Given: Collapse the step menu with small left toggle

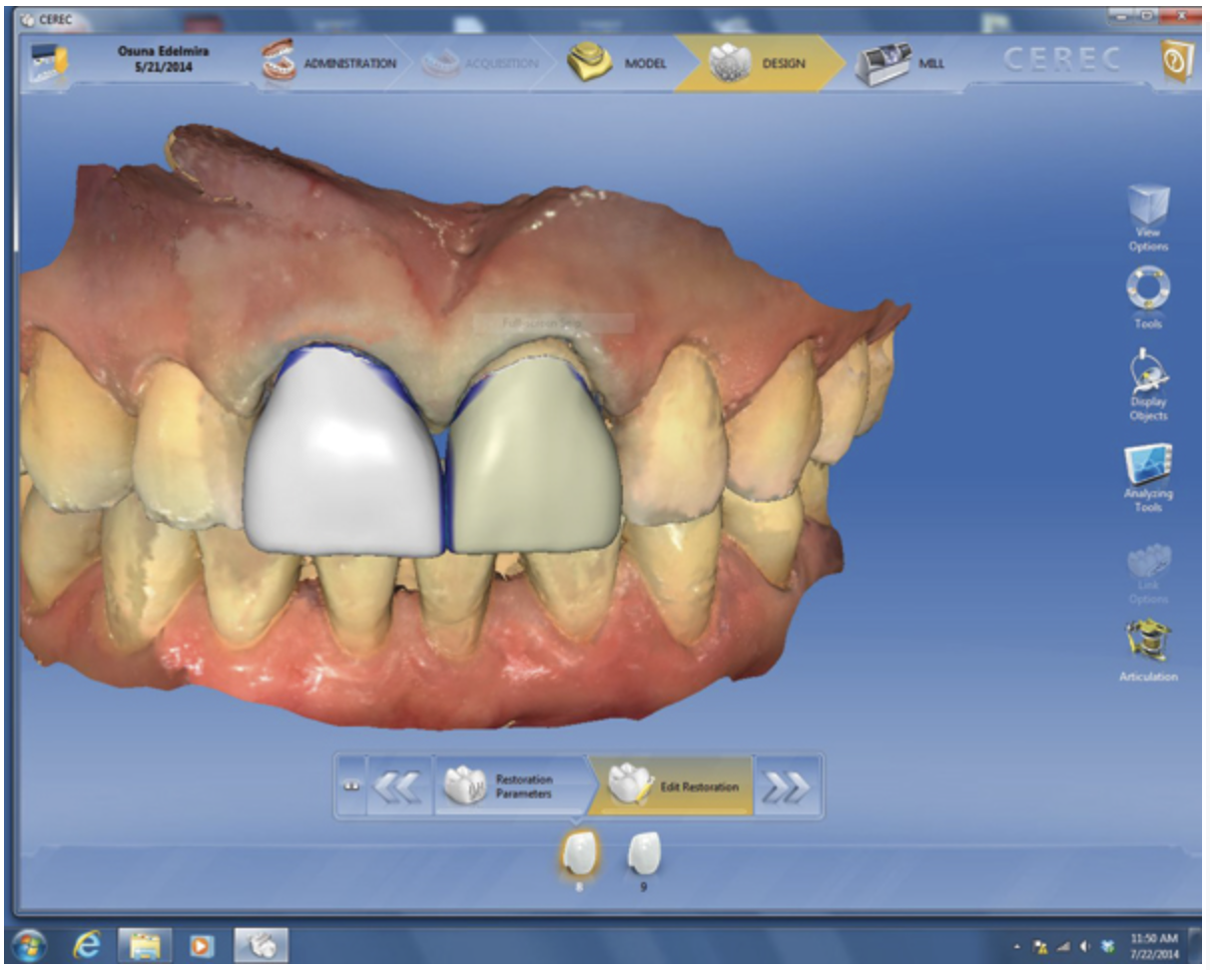Looking at the screenshot, I should [x=350, y=786].
